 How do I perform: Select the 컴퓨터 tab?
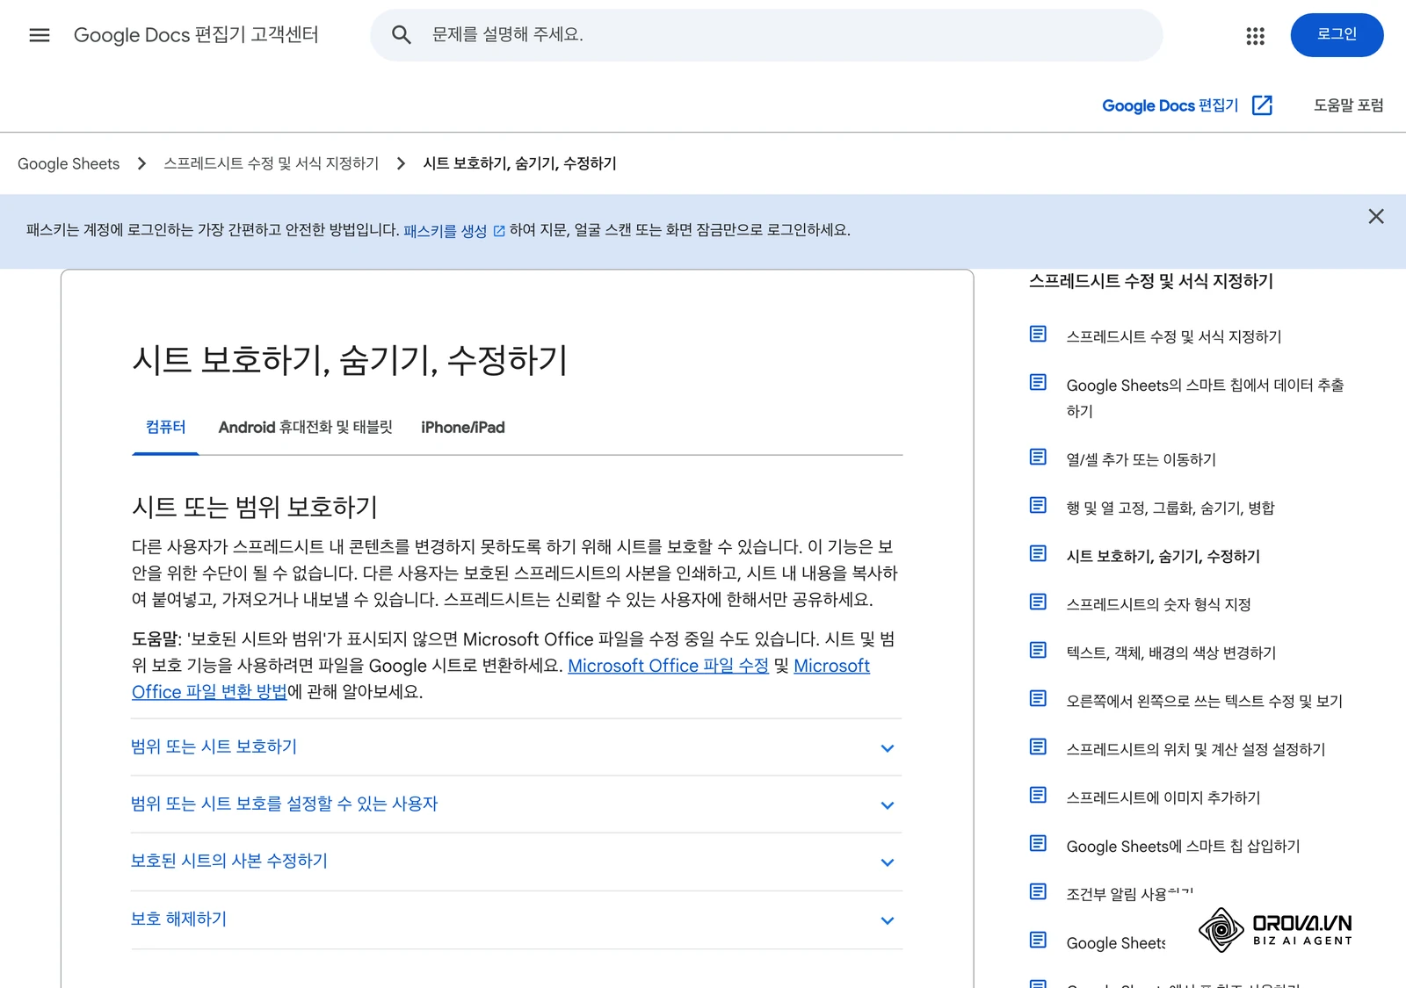click(165, 428)
